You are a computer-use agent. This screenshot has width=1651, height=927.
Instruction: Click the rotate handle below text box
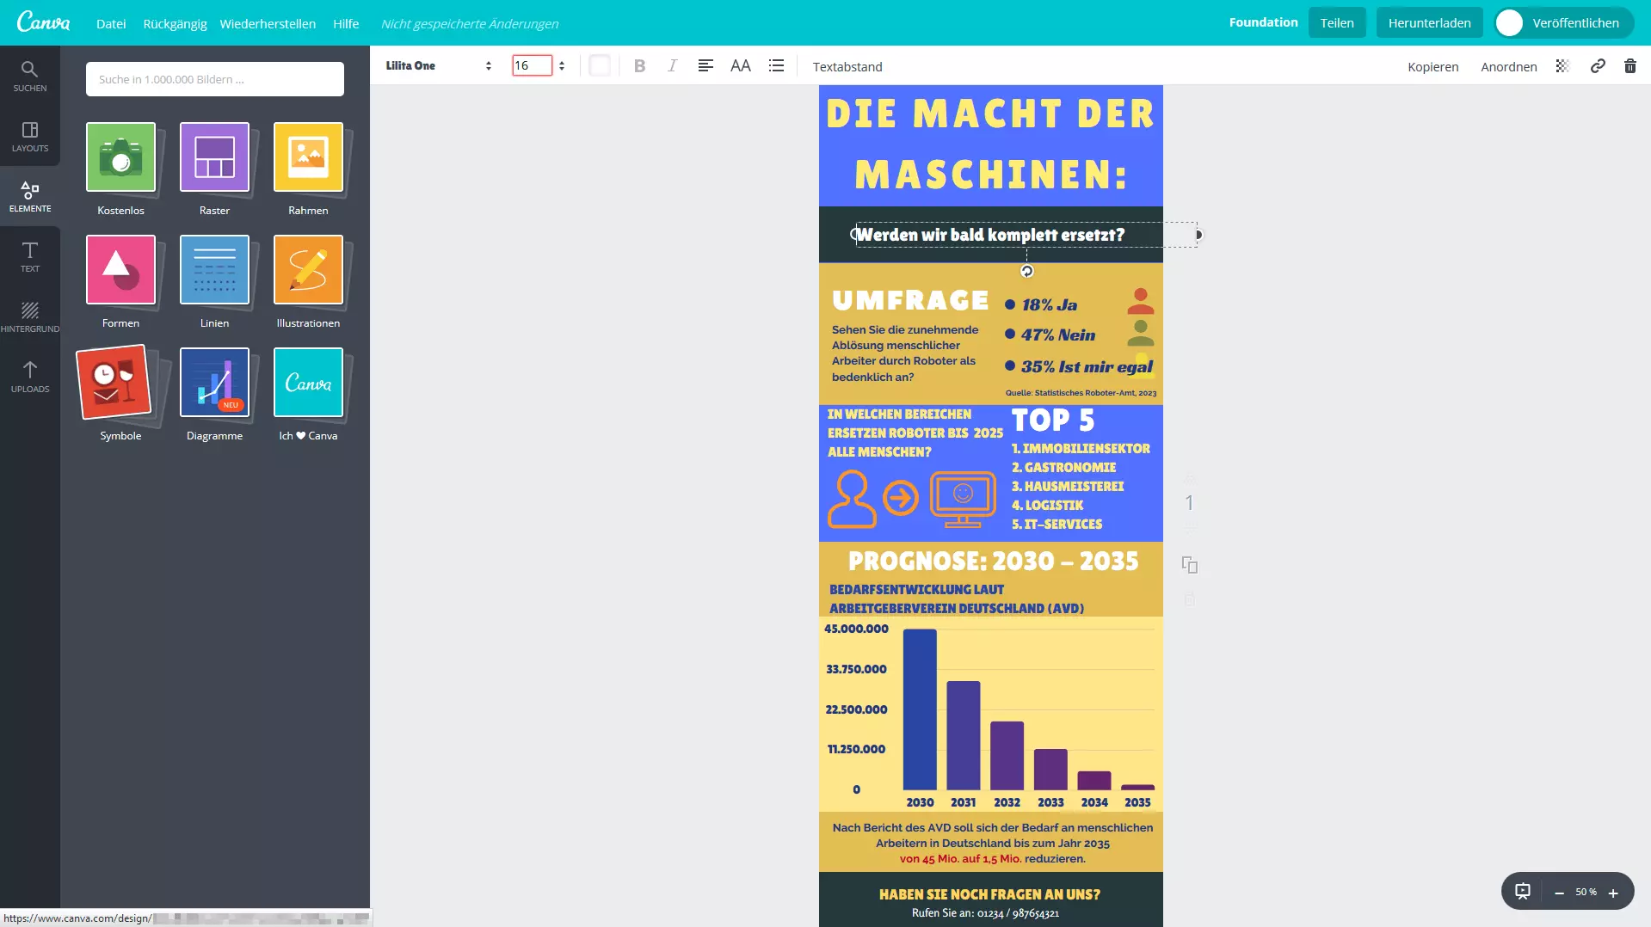pos(1026,271)
